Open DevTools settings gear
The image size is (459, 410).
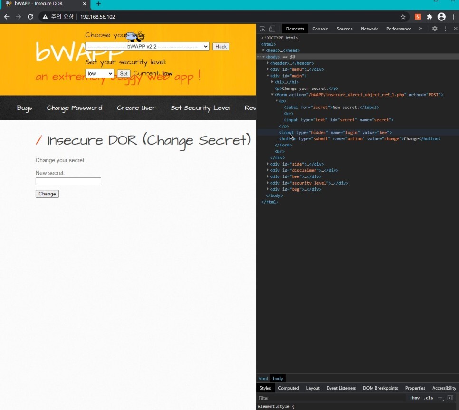435,29
